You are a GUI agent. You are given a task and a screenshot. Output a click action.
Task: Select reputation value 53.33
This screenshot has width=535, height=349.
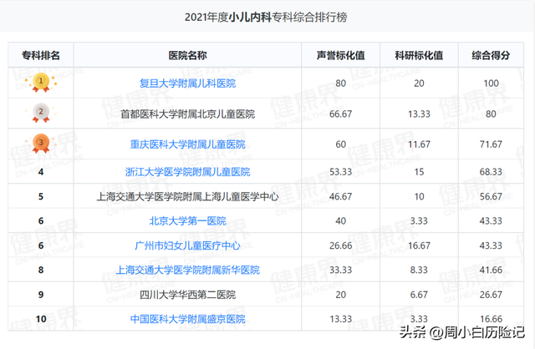click(x=340, y=172)
